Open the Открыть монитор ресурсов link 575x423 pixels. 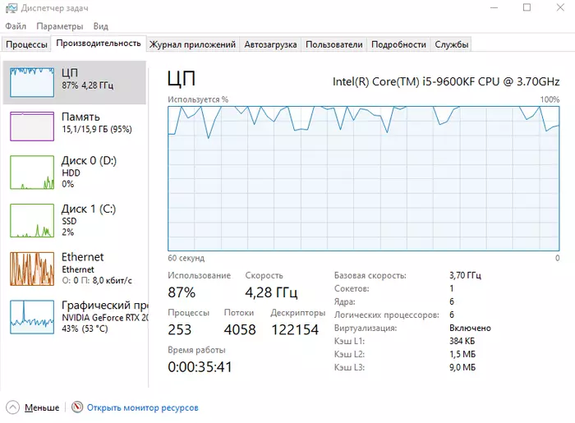pyautogui.click(x=143, y=407)
